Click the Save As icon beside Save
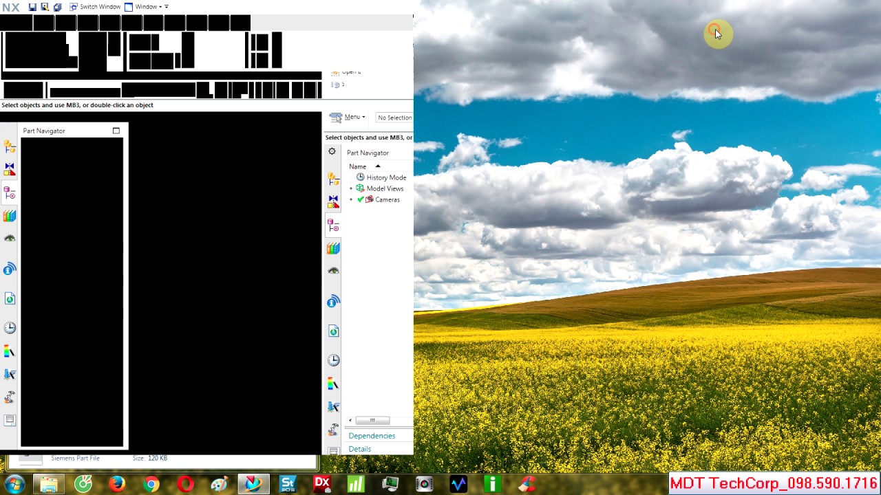The image size is (881, 495). [x=45, y=7]
